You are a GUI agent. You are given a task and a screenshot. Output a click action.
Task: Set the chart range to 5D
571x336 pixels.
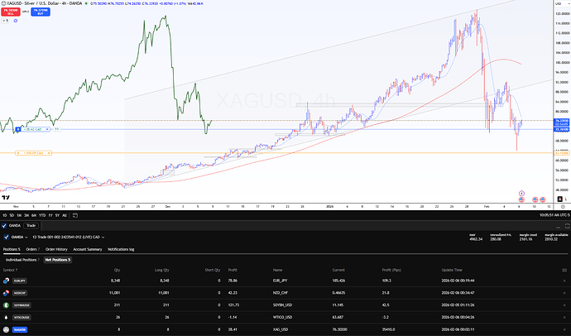pos(12,215)
